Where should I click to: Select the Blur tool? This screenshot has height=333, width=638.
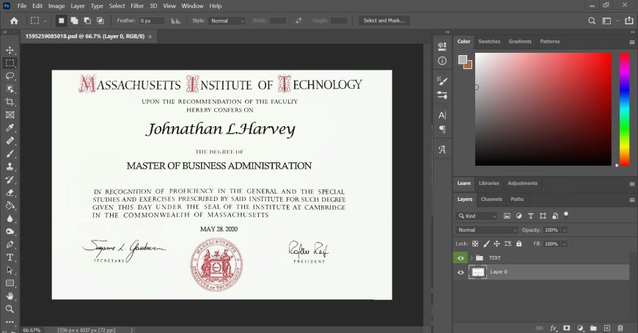[x=10, y=219]
